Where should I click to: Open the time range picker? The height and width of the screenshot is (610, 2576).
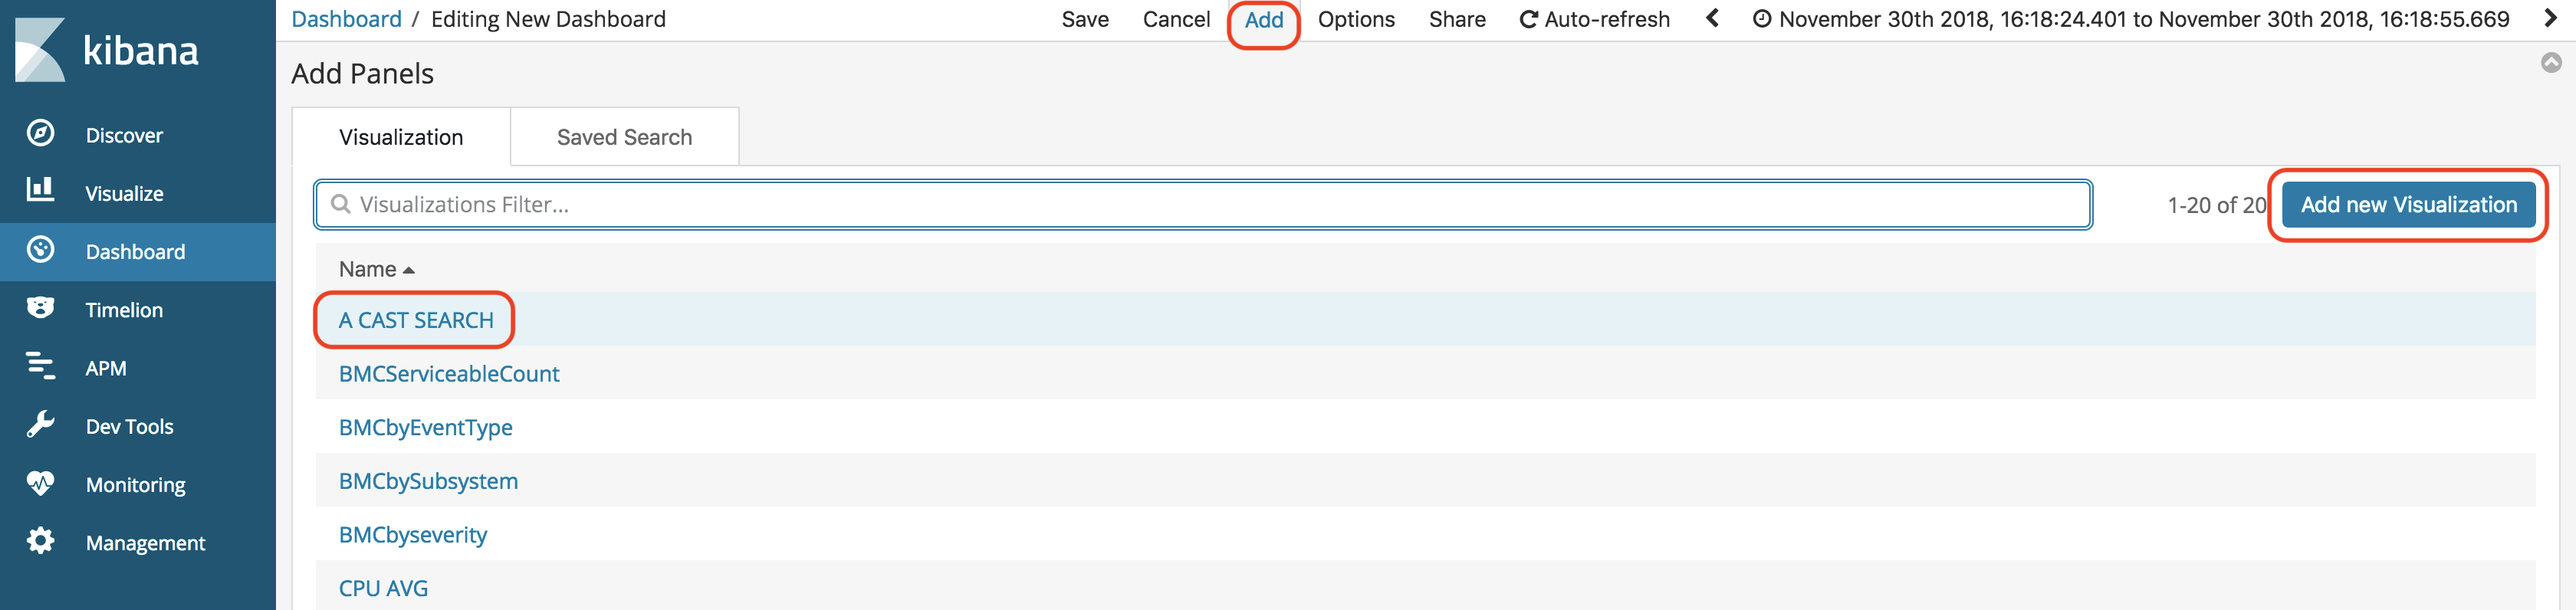tap(2130, 19)
